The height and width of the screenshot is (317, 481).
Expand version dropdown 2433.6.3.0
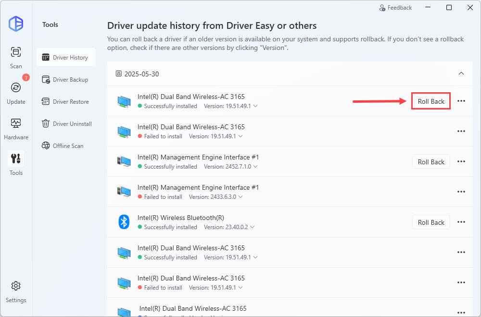point(240,197)
